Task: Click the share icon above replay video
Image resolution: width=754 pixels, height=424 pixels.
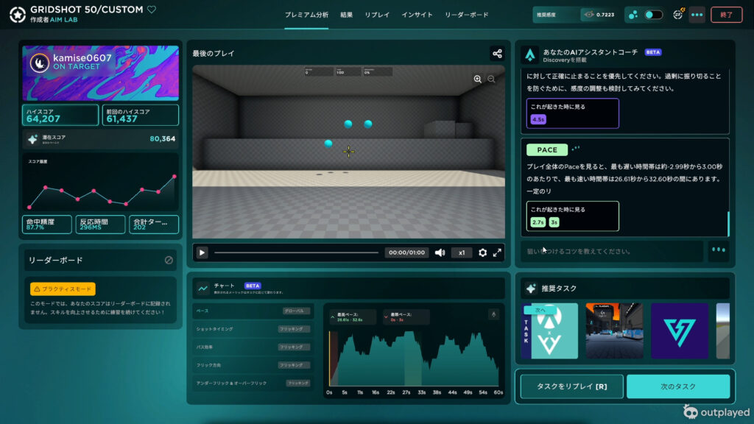Action: tap(497, 54)
